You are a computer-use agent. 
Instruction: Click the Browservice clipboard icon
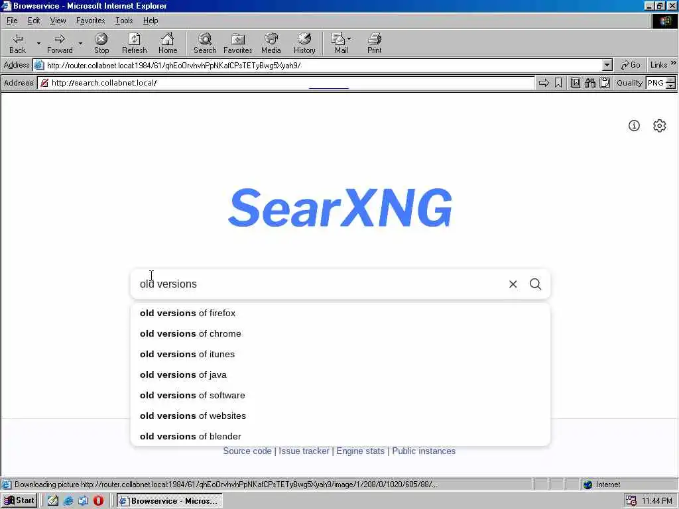605,83
